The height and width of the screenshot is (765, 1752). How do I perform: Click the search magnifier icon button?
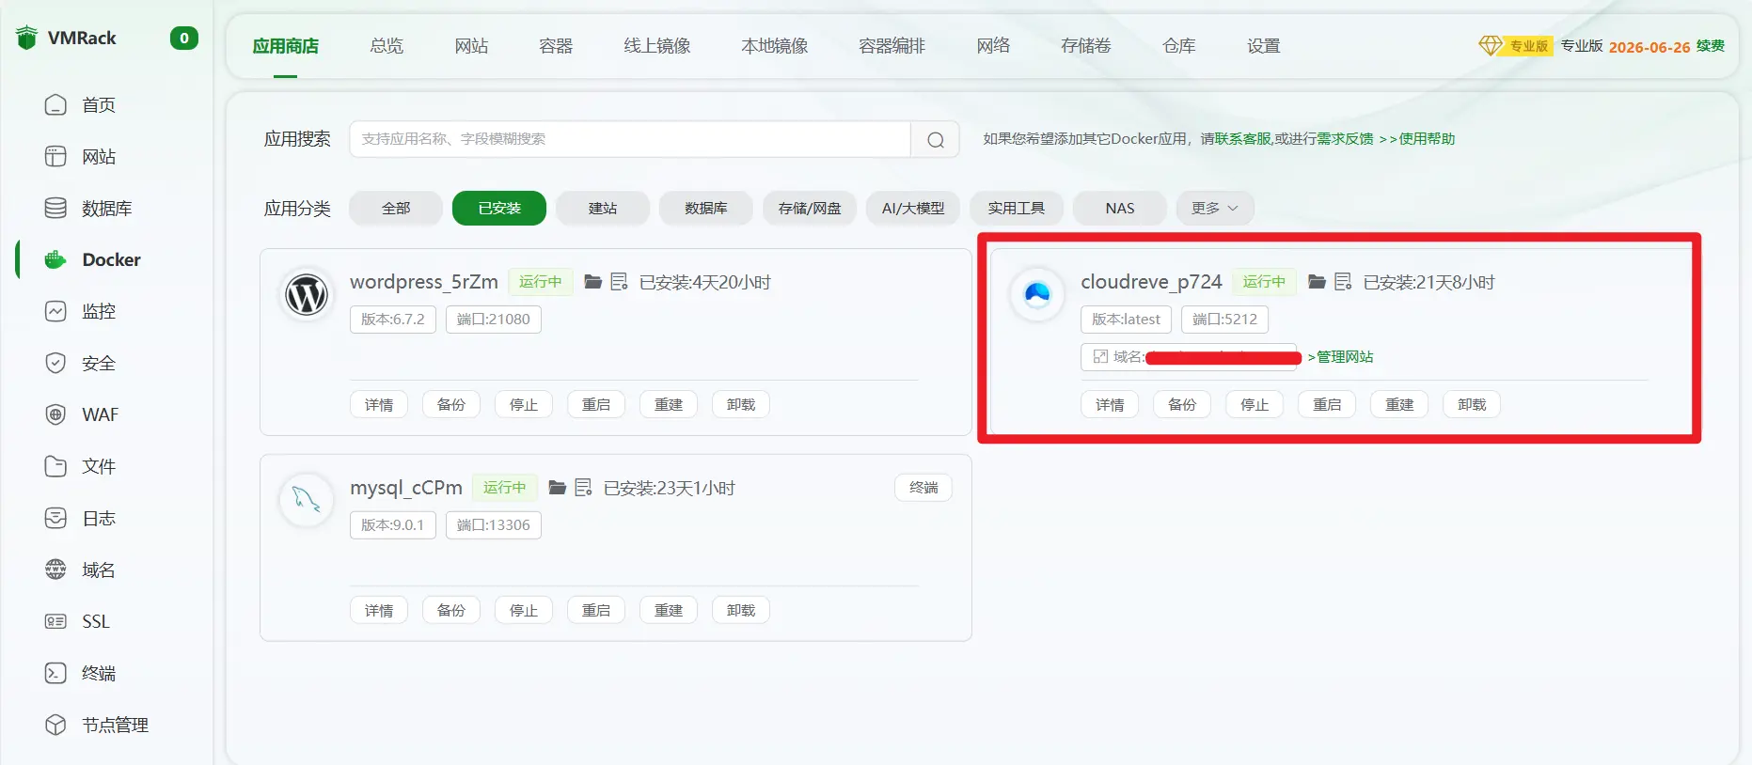tap(935, 139)
